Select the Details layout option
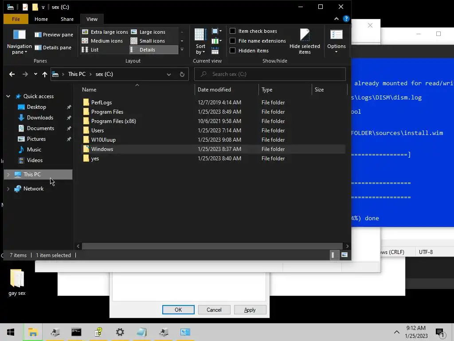The image size is (454, 341). (x=153, y=50)
